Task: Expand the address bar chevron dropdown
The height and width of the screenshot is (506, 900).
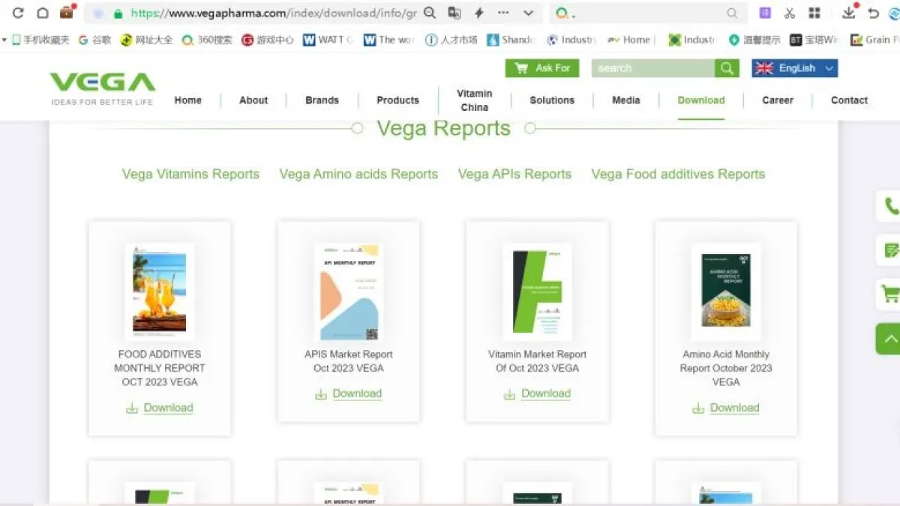Action: (x=529, y=13)
